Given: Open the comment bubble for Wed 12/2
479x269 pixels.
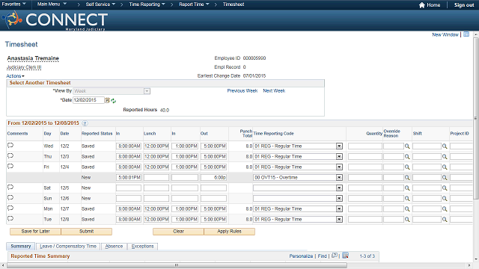Looking at the screenshot, I should pyautogui.click(x=10, y=146).
